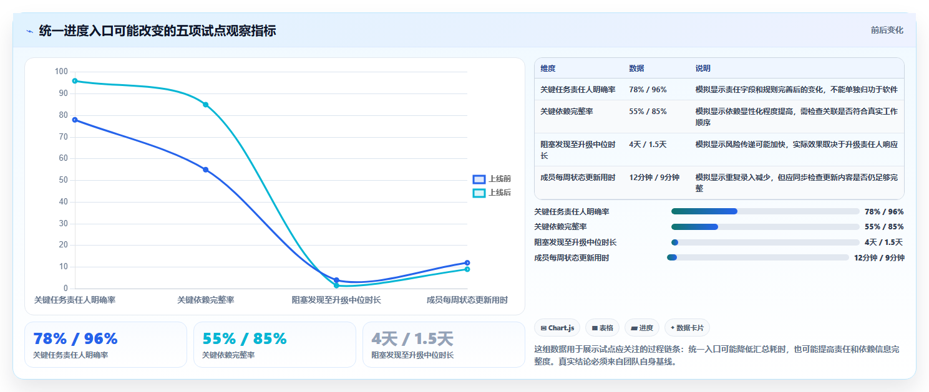Click 成员每周状态更新用时 in the table
The height and width of the screenshot is (392, 929).
click(578, 178)
